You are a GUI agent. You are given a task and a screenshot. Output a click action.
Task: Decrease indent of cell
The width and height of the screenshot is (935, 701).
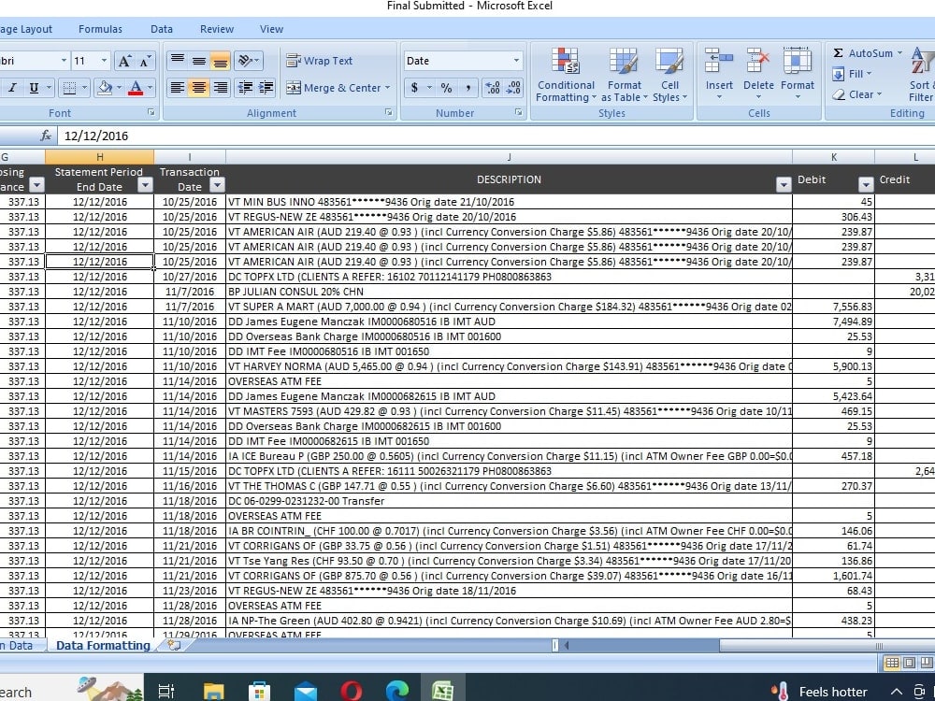[x=244, y=88]
